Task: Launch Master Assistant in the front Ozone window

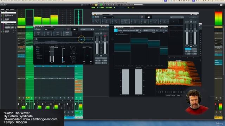Action: tap(67, 29)
